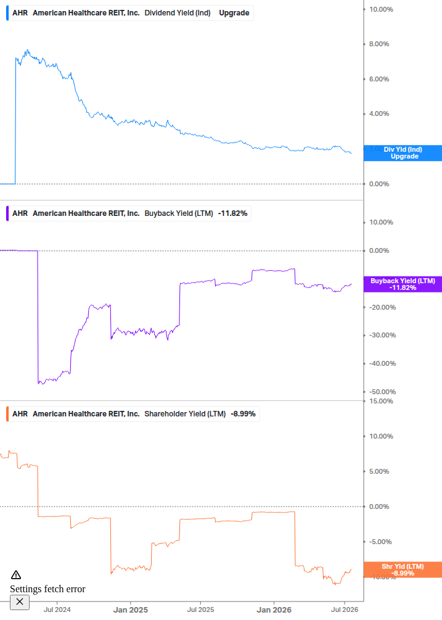Click the AHR ticker in Dividend Yield legend
This screenshot has height=620, width=442.
coord(20,13)
